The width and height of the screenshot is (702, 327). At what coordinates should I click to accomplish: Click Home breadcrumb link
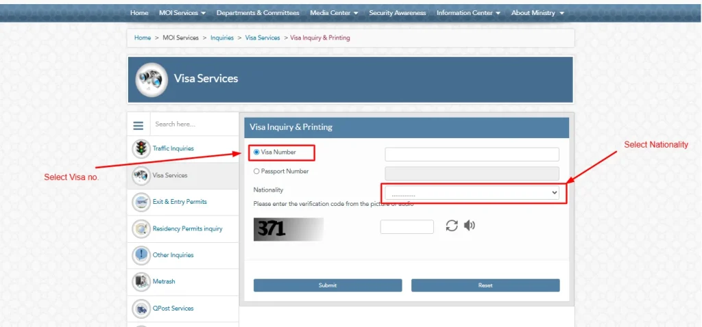(143, 38)
